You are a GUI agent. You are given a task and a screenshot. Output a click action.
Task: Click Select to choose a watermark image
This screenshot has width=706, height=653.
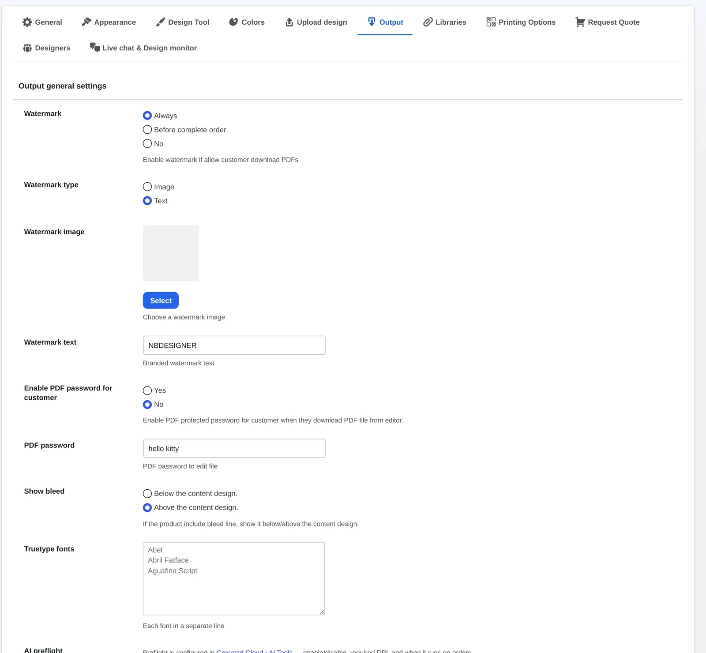point(161,300)
